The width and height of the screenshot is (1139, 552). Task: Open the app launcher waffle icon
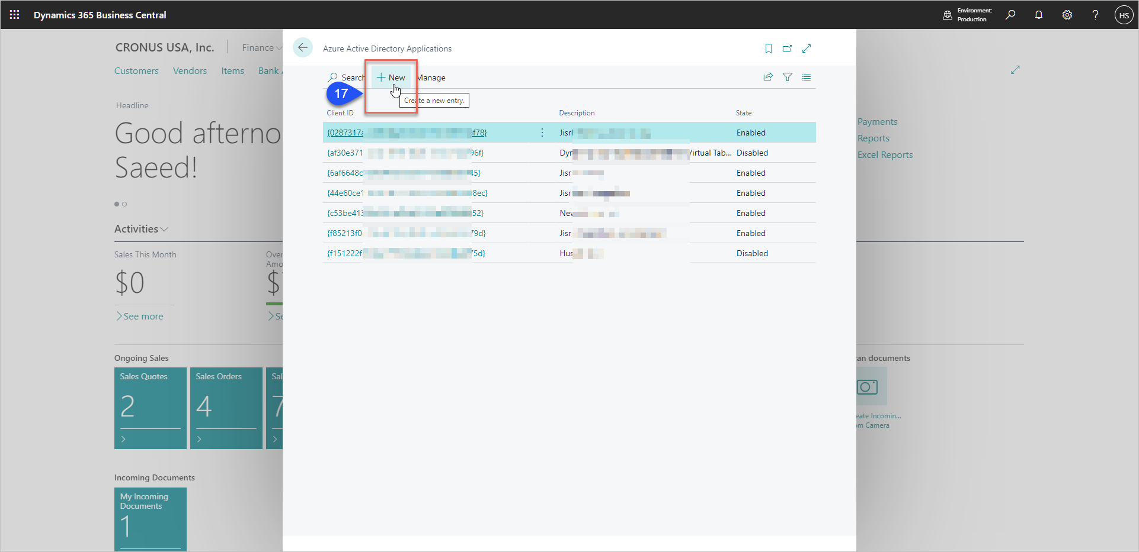(x=15, y=15)
